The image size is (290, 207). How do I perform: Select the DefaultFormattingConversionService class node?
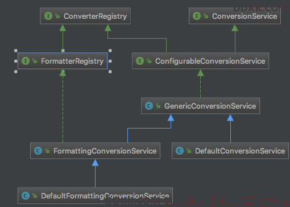pos(95,196)
